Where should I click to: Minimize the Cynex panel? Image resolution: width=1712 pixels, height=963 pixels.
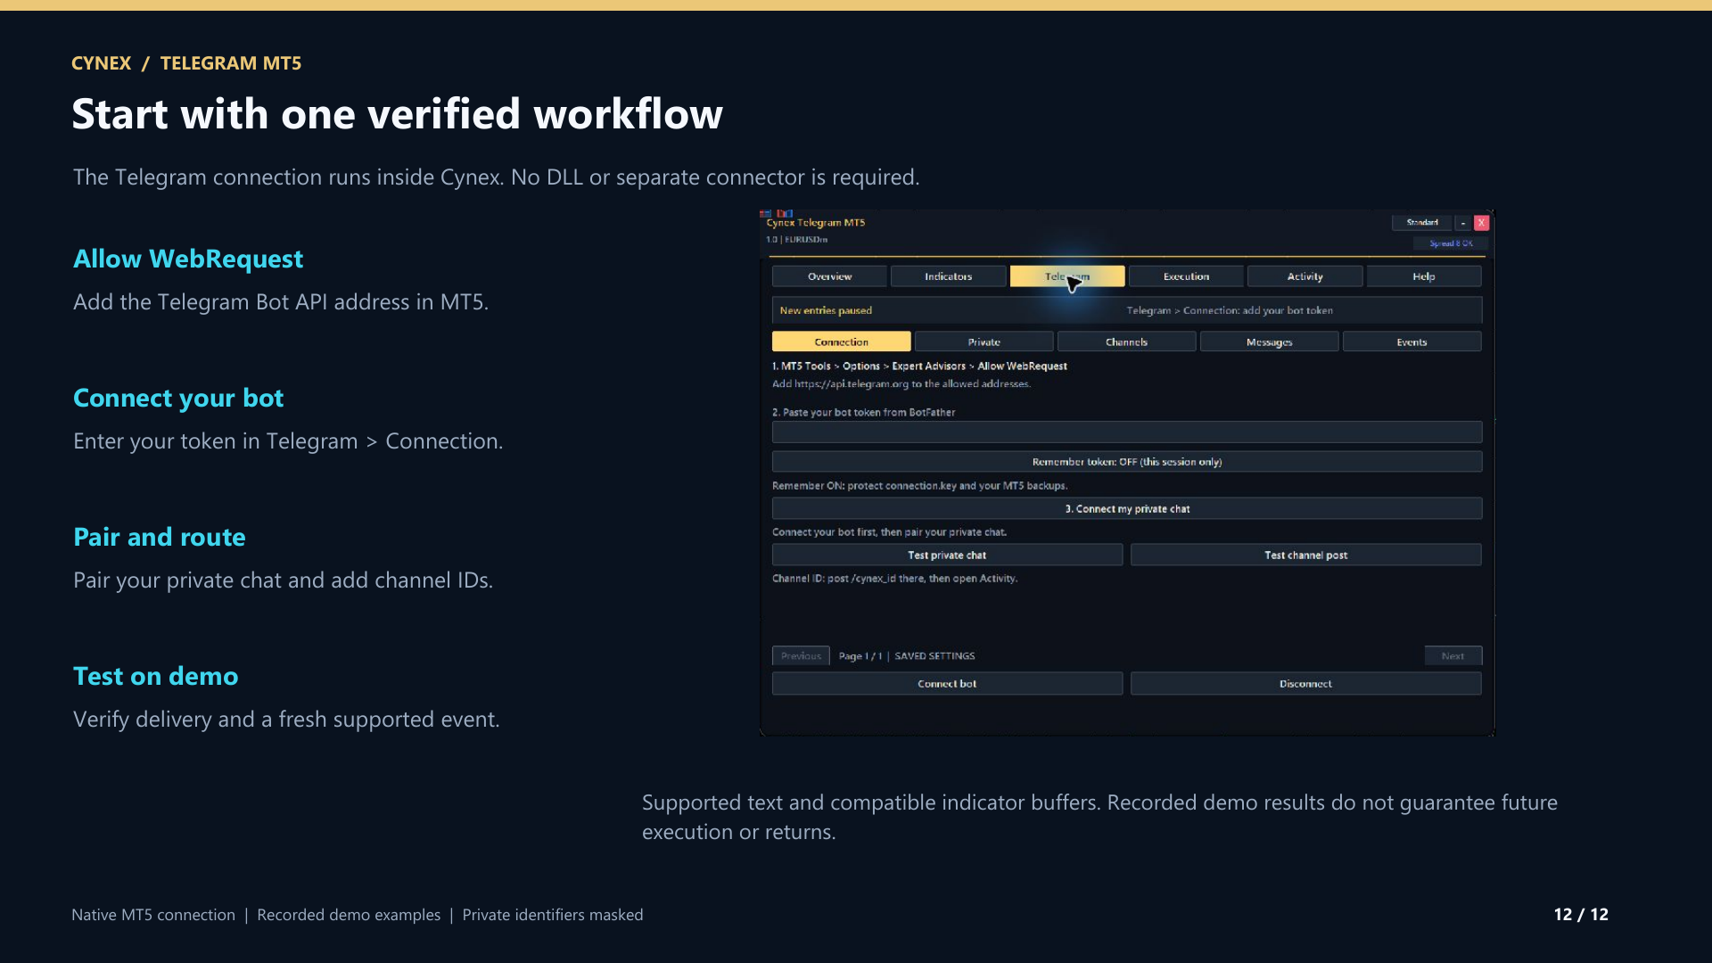(1463, 223)
